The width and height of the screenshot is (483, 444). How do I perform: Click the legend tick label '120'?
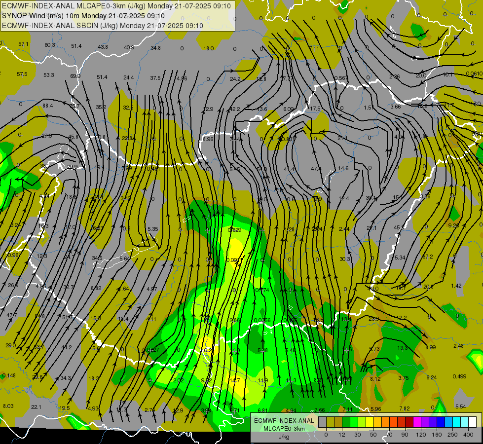coord(421,435)
